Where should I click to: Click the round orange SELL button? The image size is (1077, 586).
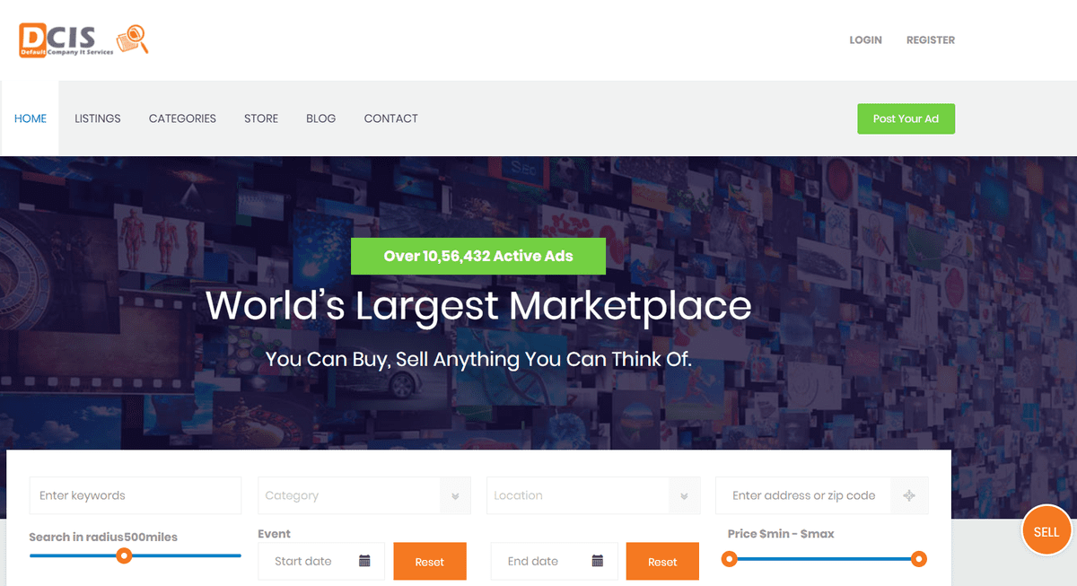pyautogui.click(x=1046, y=531)
